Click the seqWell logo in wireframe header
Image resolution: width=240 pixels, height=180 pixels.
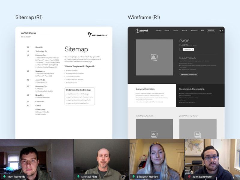pos(142,31)
